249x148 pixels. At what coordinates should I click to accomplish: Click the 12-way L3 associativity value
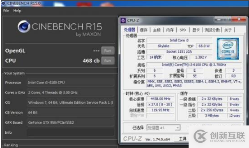click(x=234, y=116)
